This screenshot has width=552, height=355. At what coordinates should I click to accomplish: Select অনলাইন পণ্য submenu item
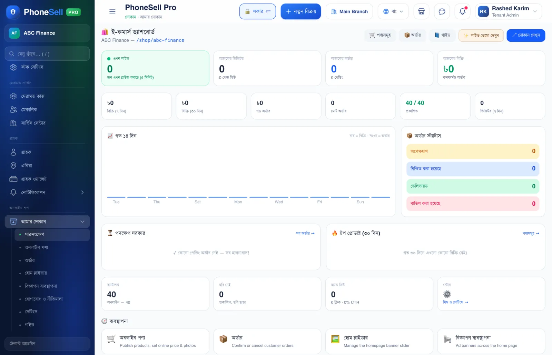tap(36, 247)
